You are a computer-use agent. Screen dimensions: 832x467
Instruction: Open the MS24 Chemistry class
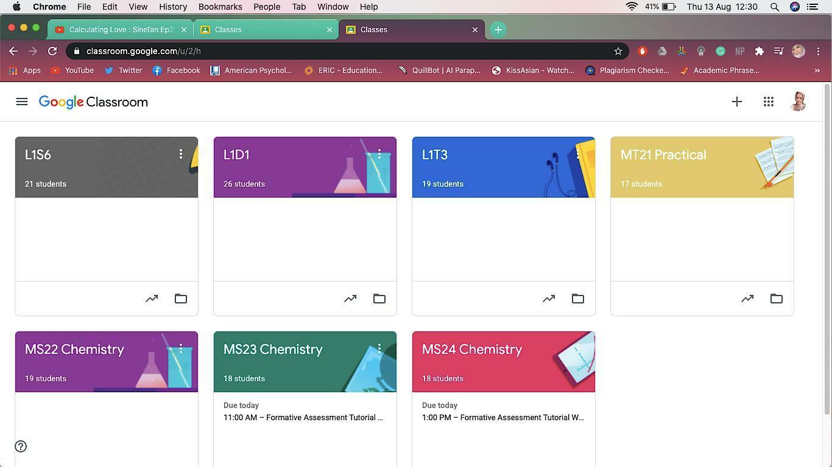pyautogui.click(x=472, y=349)
